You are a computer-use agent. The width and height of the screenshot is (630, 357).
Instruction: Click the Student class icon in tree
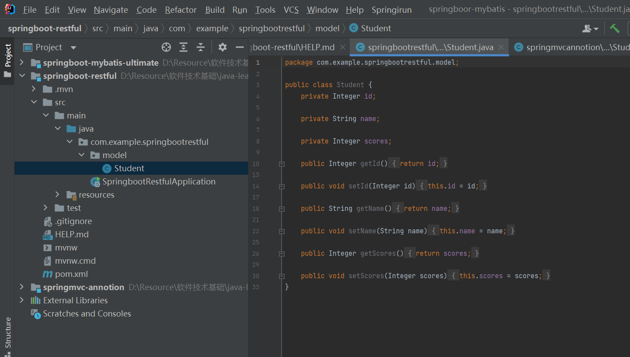pos(106,168)
